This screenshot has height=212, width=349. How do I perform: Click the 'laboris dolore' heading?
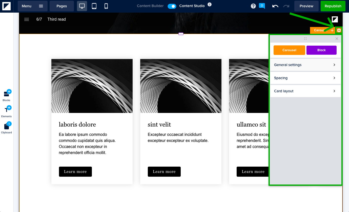77,125
